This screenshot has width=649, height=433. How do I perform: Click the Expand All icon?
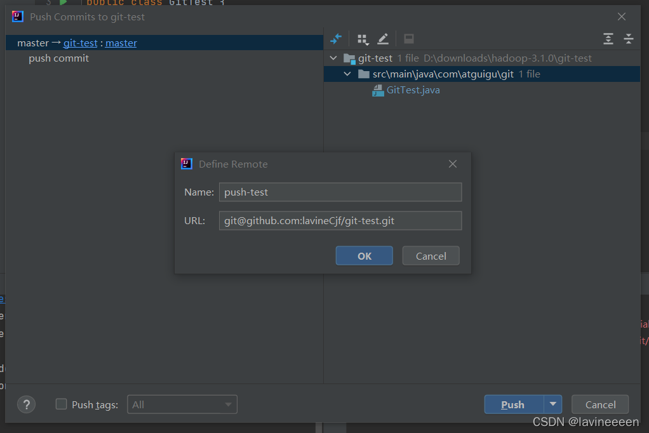tap(608, 39)
